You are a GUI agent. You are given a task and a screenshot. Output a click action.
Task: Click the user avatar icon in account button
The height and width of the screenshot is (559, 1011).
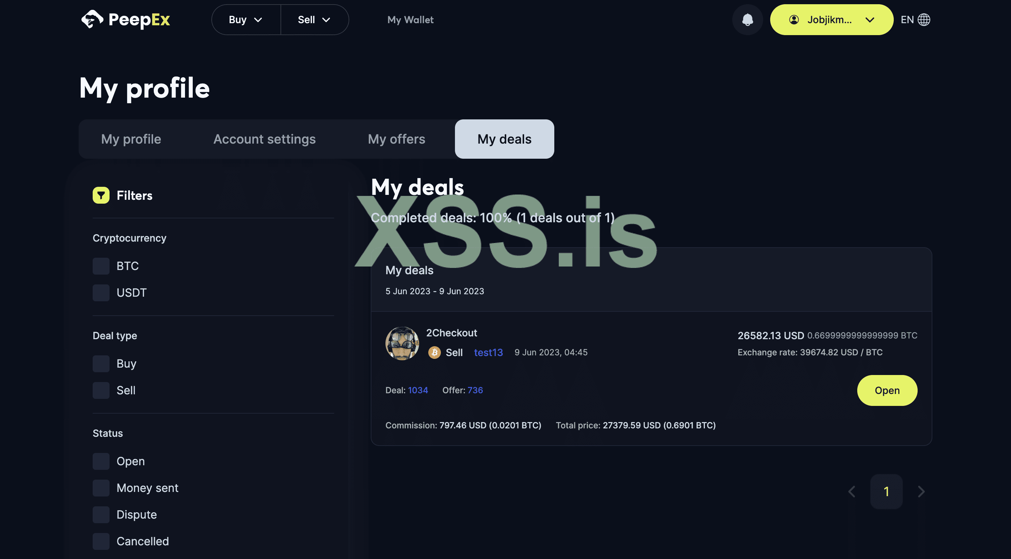click(x=794, y=20)
